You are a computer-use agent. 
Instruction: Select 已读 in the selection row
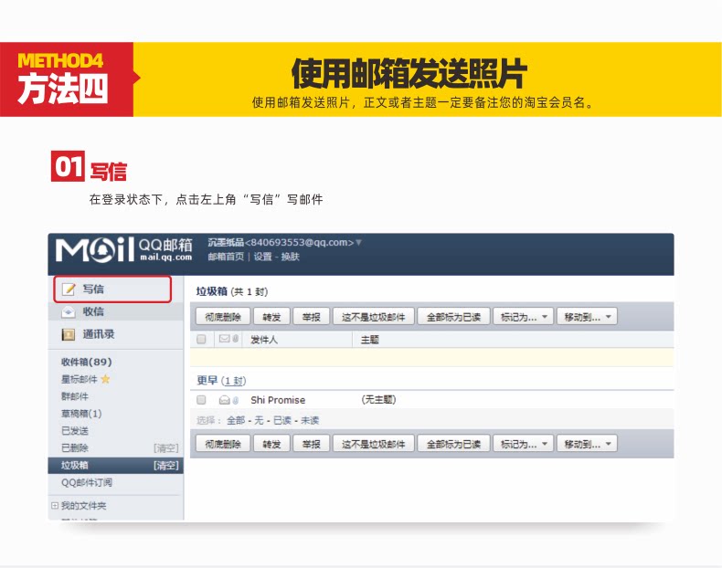(x=281, y=420)
